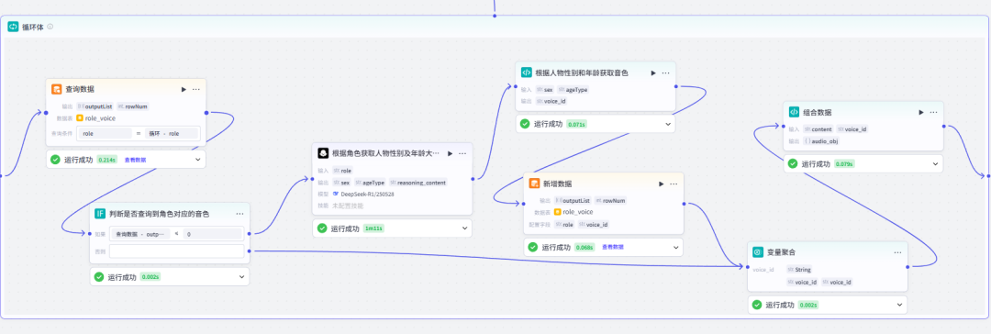Select the 新增数据 node title
991x334 pixels.
[558, 184]
